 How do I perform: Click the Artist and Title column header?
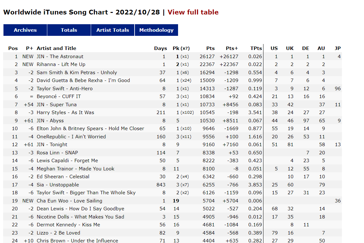pyautogui.click(x=56, y=48)
